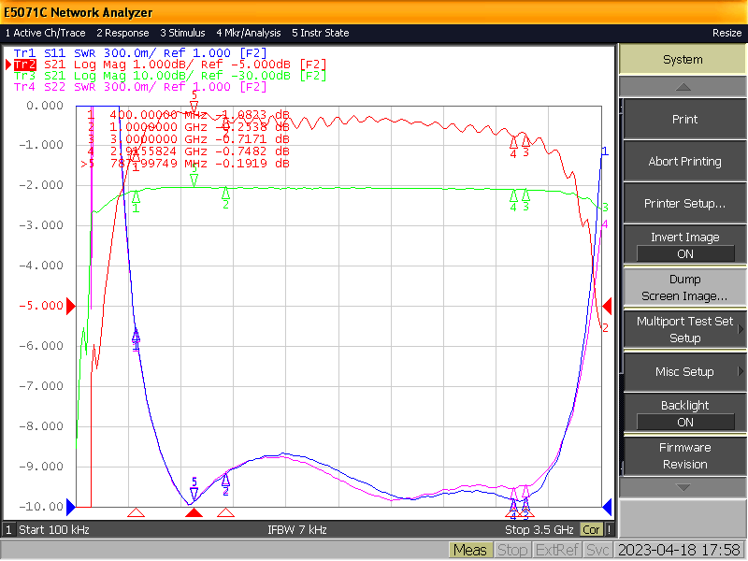Click Tr2 end label 2 at right edge
The height and width of the screenshot is (561, 748).
click(x=605, y=328)
